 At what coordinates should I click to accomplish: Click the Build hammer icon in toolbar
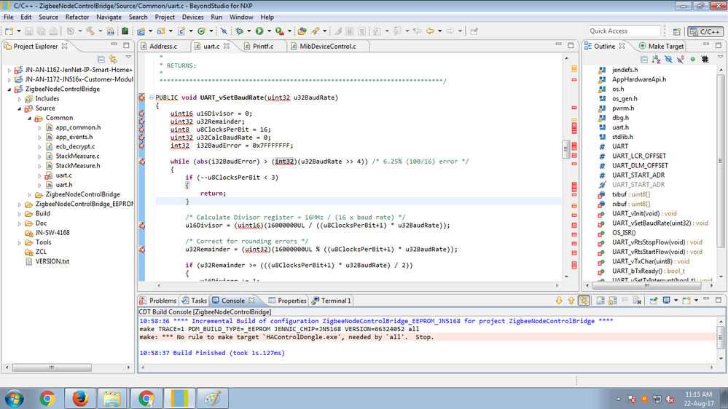click(90, 31)
